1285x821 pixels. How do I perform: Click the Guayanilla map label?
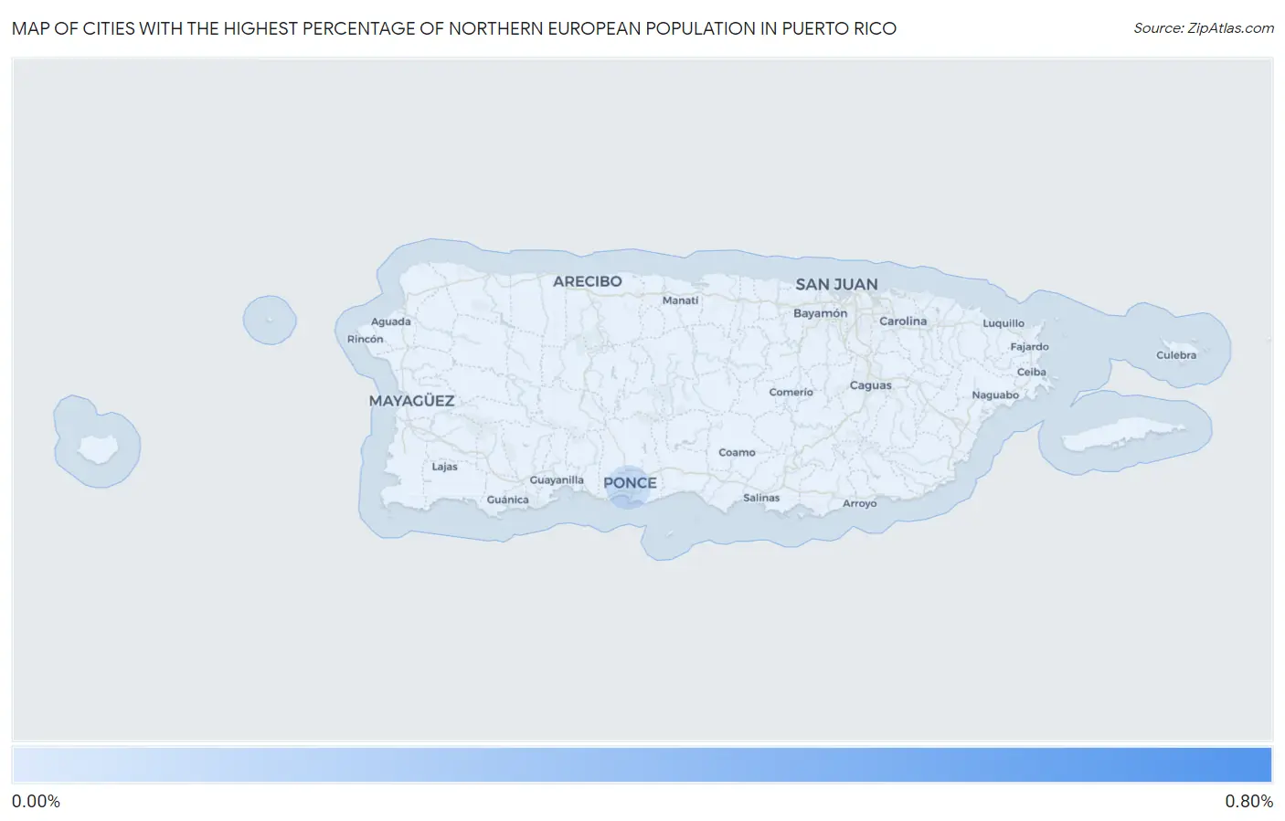[x=557, y=480]
